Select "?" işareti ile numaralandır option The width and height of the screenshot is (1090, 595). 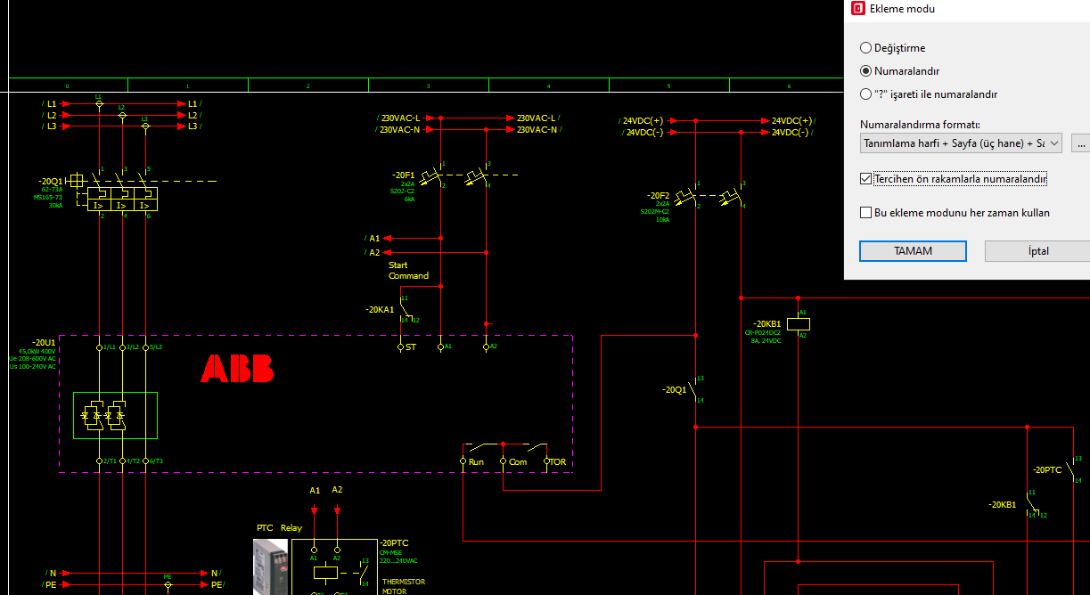coord(929,94)
